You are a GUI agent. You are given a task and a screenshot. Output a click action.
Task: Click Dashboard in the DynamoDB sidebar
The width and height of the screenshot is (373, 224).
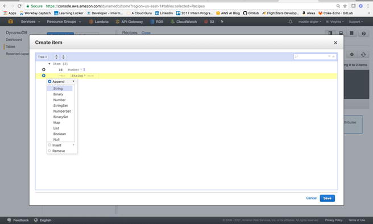(14, 40)
